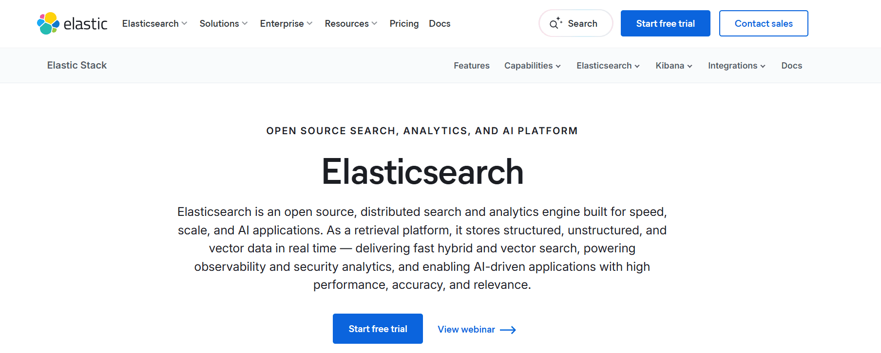The image size is (881, 353).
Task: Expand the Integrations dropdown chevron
Action: pos(763,66)
